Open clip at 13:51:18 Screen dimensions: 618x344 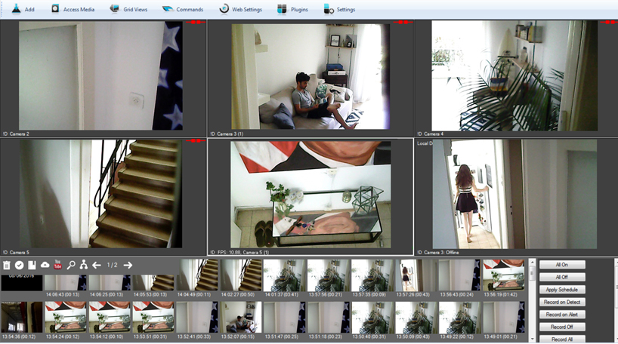click(329, 318)
